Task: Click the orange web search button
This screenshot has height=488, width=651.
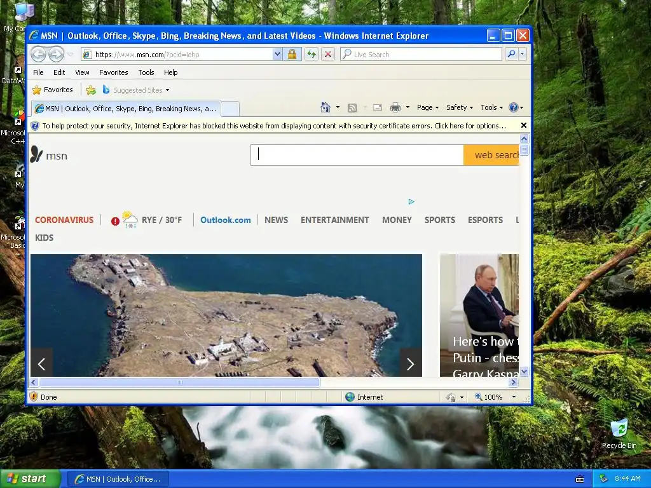Action: [x=491, y=155]
